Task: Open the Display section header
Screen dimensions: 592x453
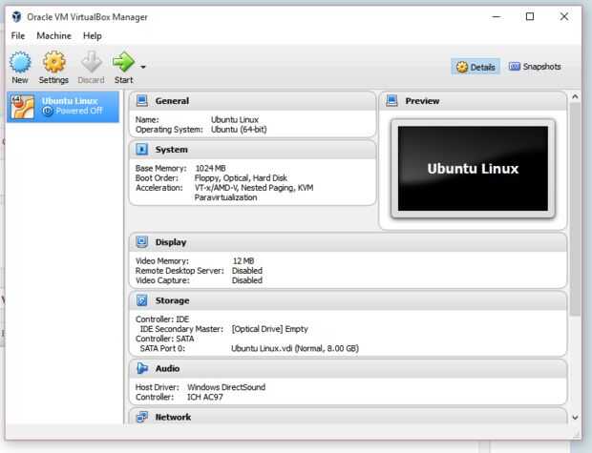Action: [348, 242]
